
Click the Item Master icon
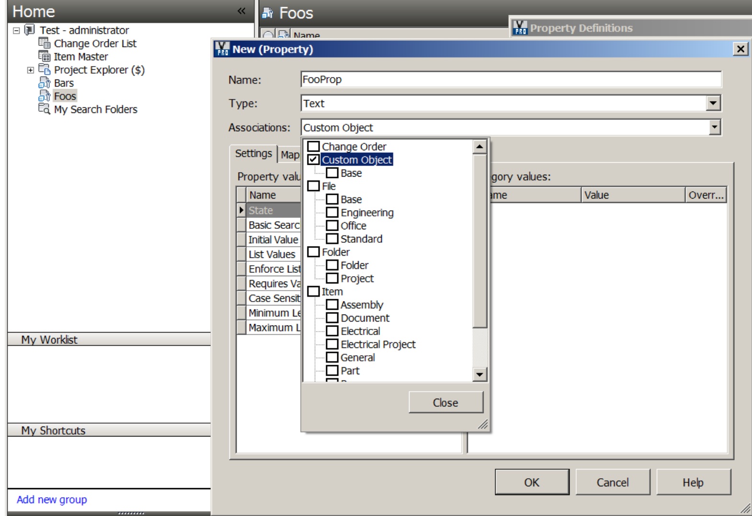click(x=44, y=56)
